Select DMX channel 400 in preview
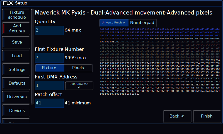Screen dimensions: 223x134 click(177, 78)
